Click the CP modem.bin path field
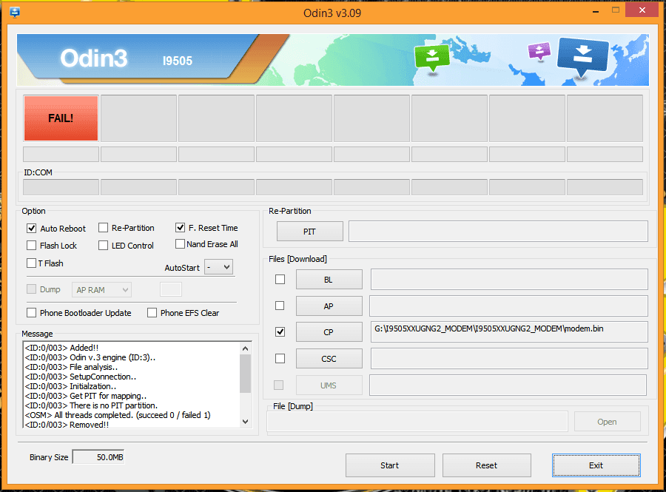 tap(509, 332)
